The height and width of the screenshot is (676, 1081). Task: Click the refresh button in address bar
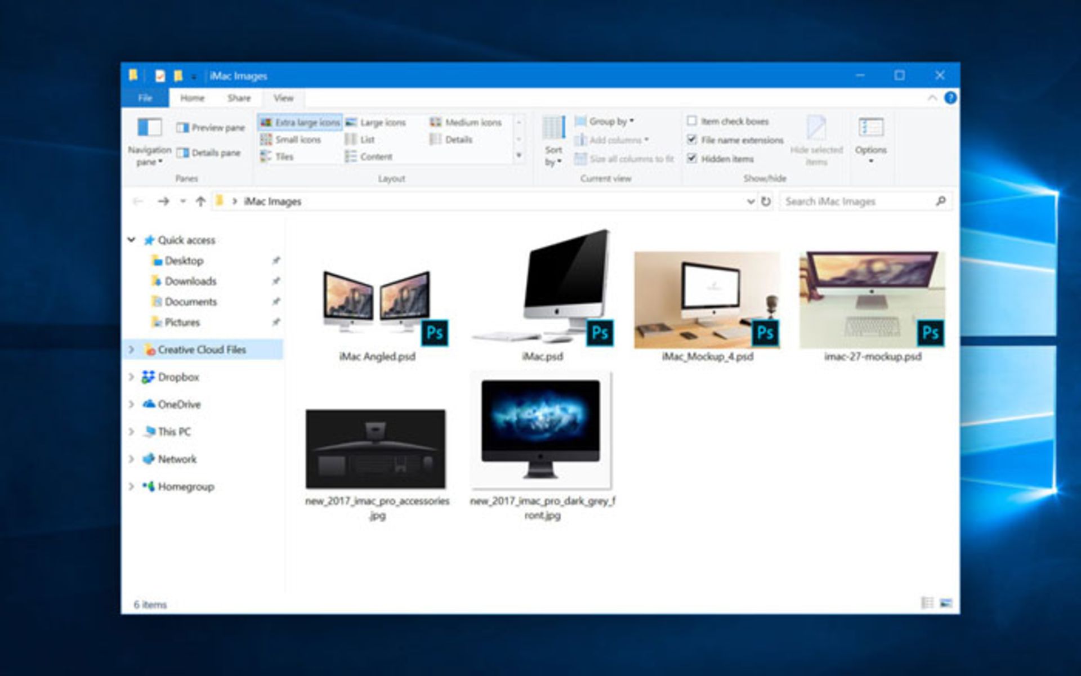pyautogui.click(x=766, y=202)
